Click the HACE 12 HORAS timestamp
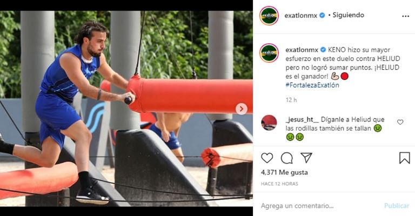The width and height of the screenshot is (415, 216). pyautogui.click(x=279, y=184)
